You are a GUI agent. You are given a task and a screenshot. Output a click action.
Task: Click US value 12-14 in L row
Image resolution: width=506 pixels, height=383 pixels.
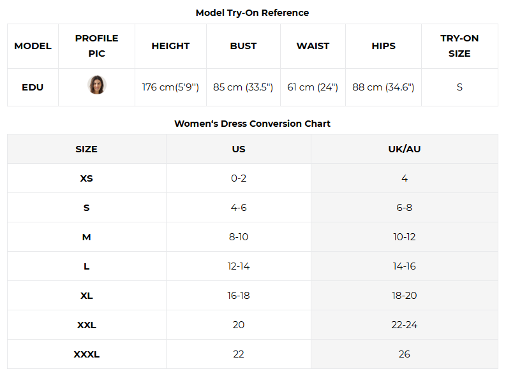coord(239,266)
